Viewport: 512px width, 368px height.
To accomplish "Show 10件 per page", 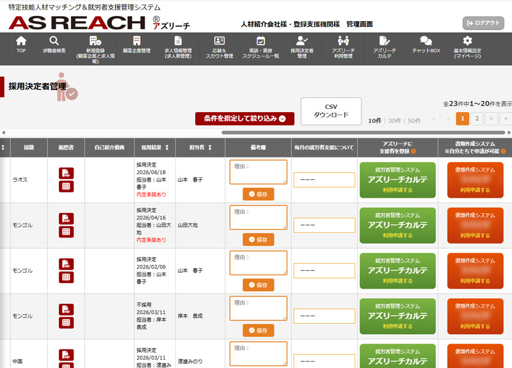I will tap(374, 121).
